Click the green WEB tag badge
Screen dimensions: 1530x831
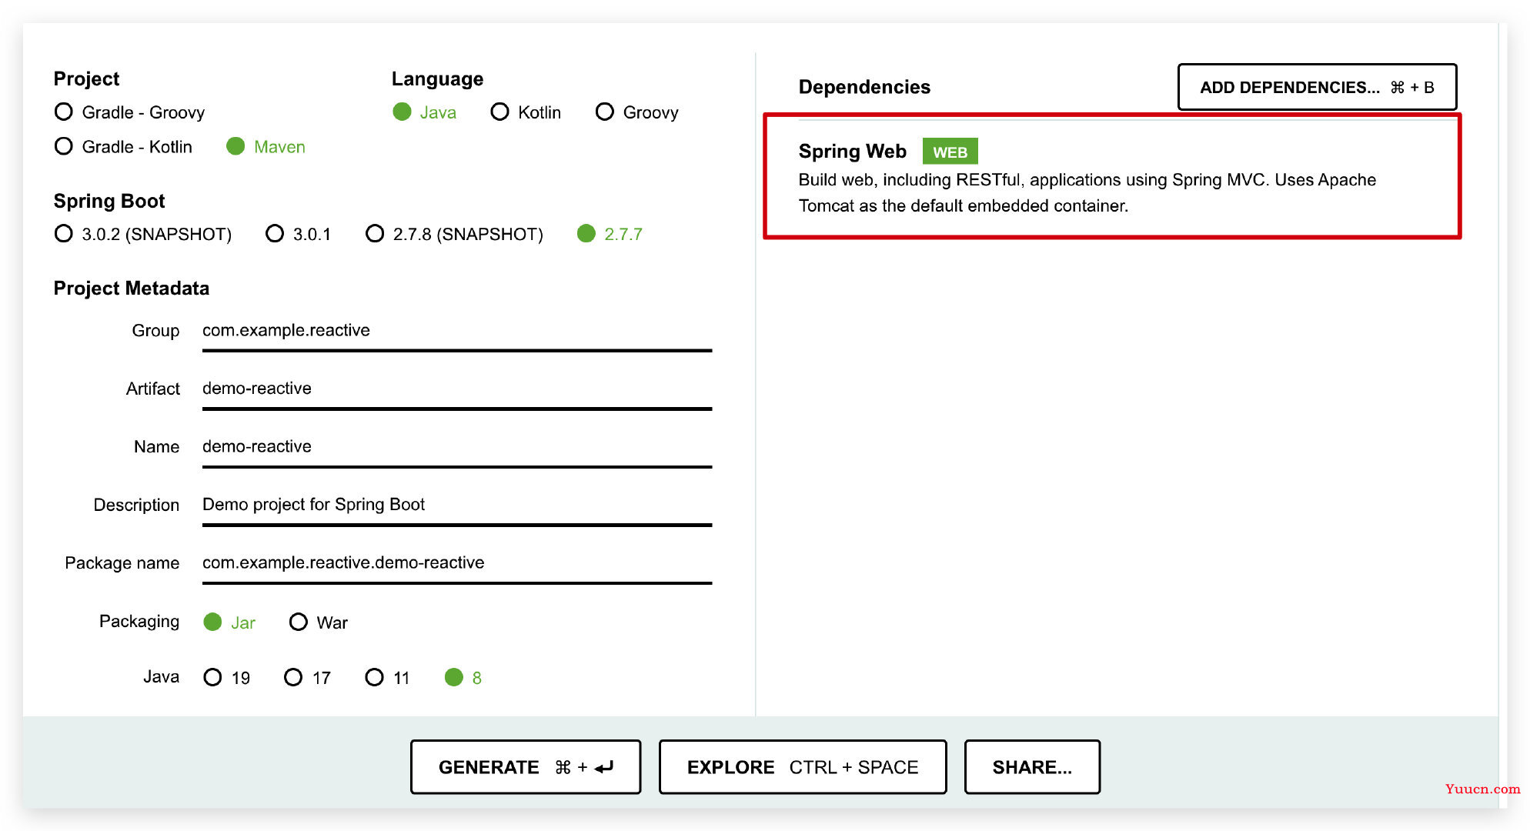click(x=950, y=152)
